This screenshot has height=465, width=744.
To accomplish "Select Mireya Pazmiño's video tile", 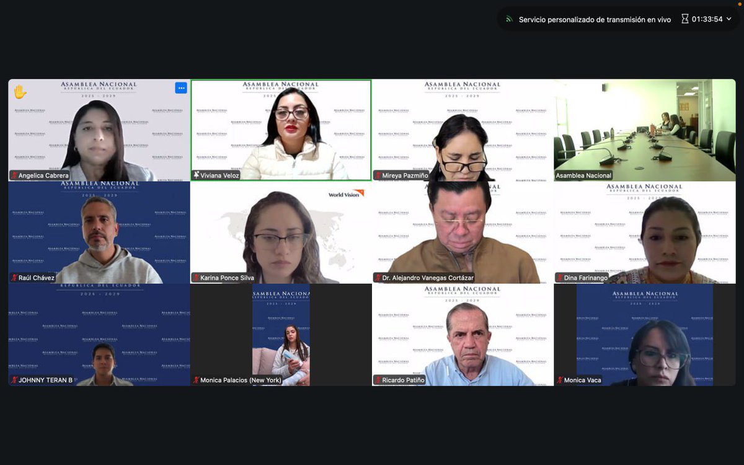I will [463, 130].
